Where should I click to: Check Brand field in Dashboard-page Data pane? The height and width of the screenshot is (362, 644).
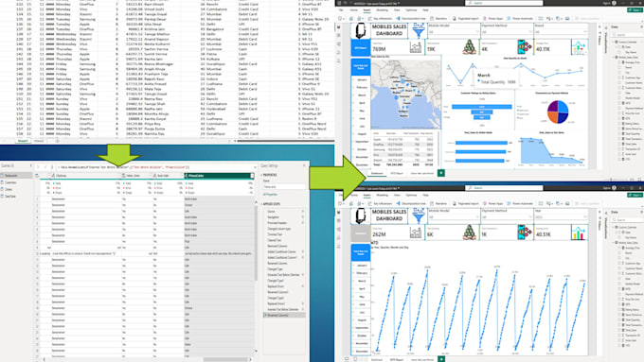pyautogui.click(x=620, y=68)
